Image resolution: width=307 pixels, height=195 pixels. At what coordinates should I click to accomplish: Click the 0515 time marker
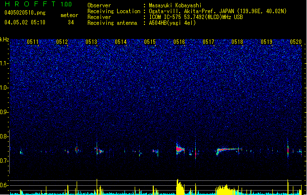click(150, 42)
